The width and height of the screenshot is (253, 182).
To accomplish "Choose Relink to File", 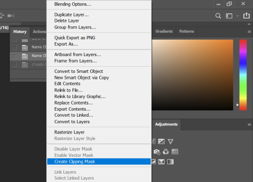I will click(x=99, y=90).
